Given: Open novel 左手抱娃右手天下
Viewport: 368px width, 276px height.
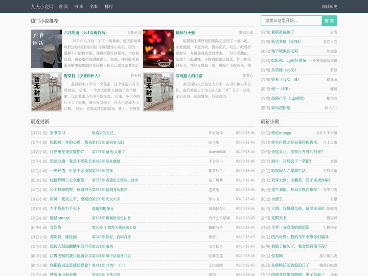Looking at the screenshot, I should click(65, 209).
